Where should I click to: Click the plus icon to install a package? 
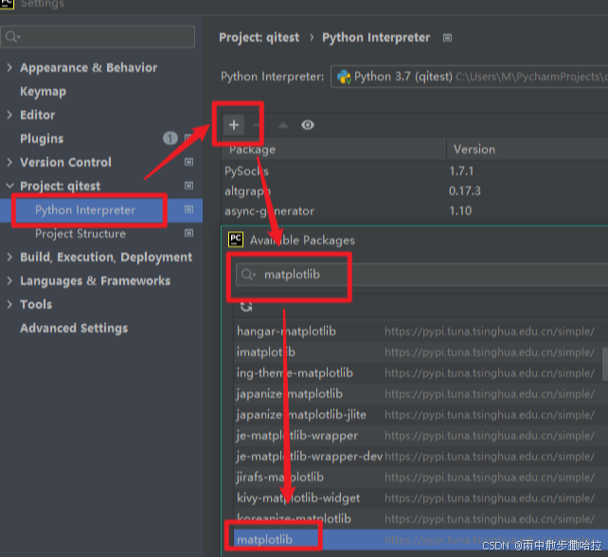234,125
